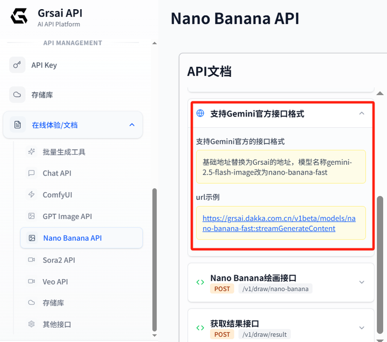387x342 pixels.
Task: Click the API MANAGEMENT section label
Action: [73, 43]
